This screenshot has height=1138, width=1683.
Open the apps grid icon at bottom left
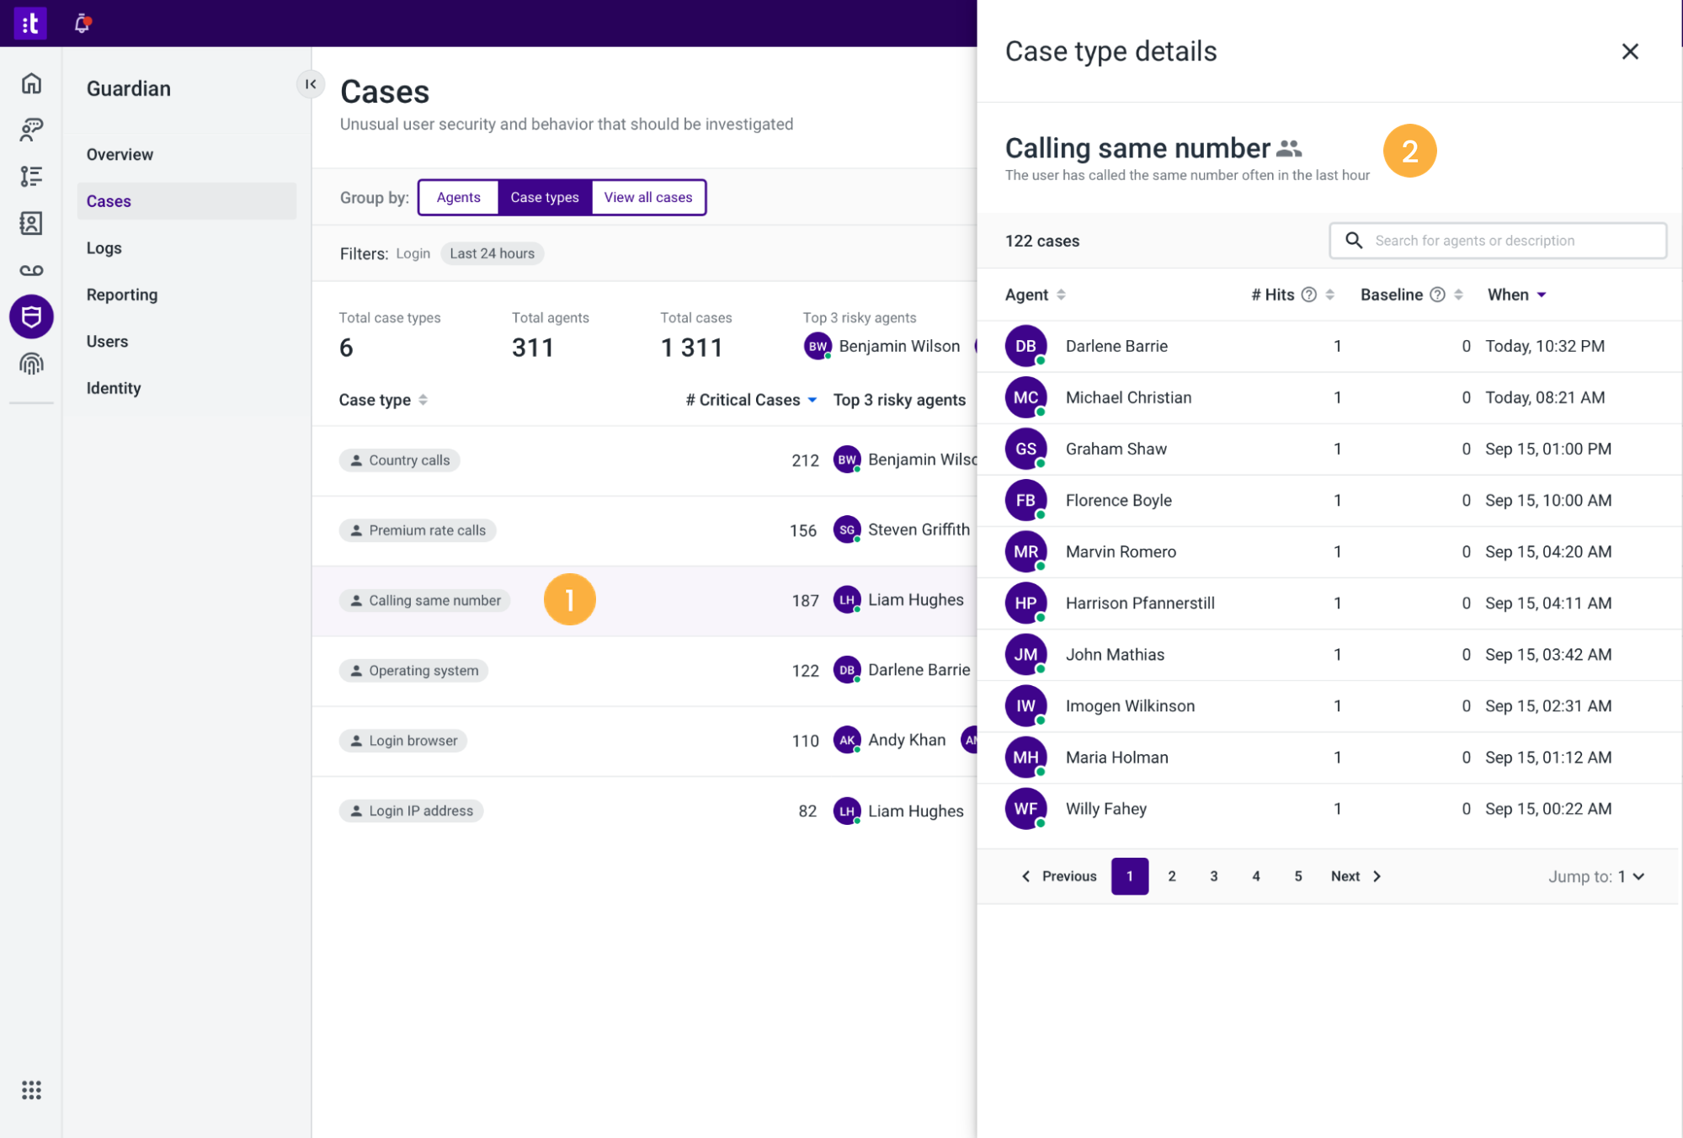tap(31, 1090)
